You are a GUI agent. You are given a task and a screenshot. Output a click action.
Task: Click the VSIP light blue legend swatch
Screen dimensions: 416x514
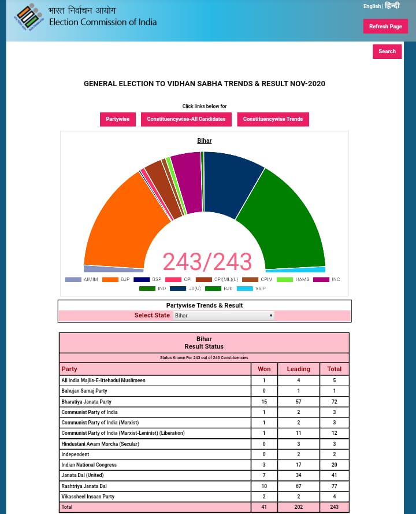coord(245,289)
